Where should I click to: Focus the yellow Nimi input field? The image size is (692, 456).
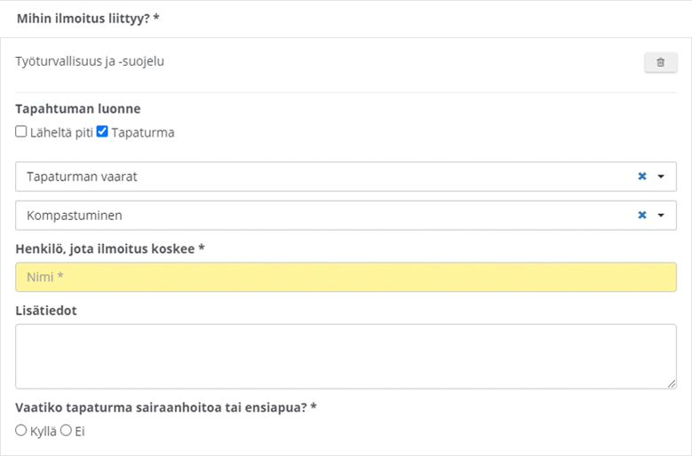346,277
